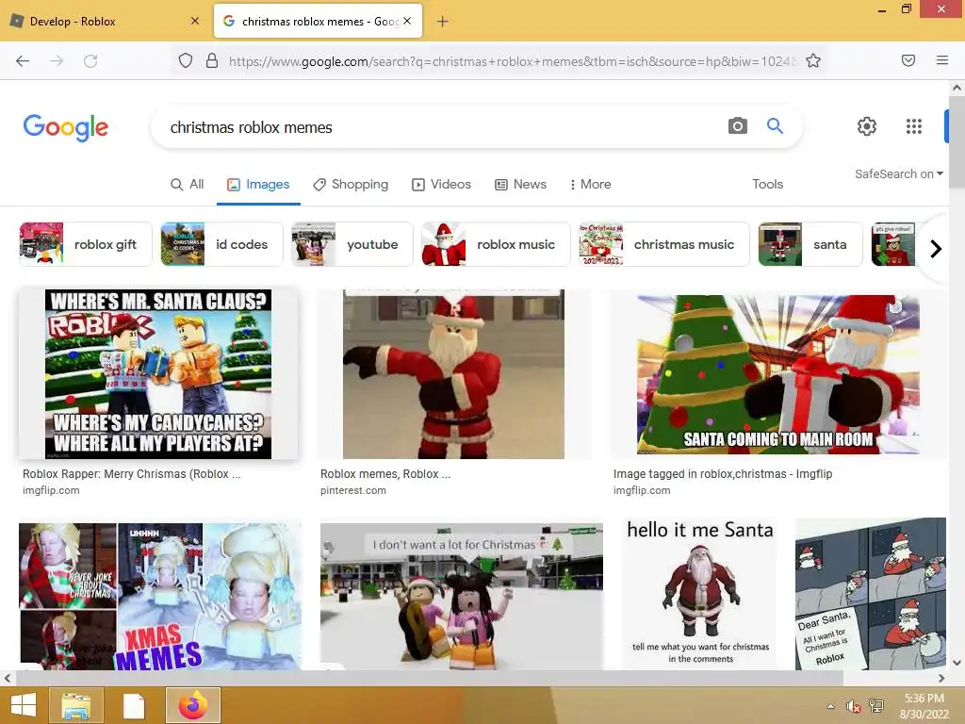Viewport: 965px width, 724px height.
Task: Switch to Develop - Roblox tab
Action: tap(105, 21)
